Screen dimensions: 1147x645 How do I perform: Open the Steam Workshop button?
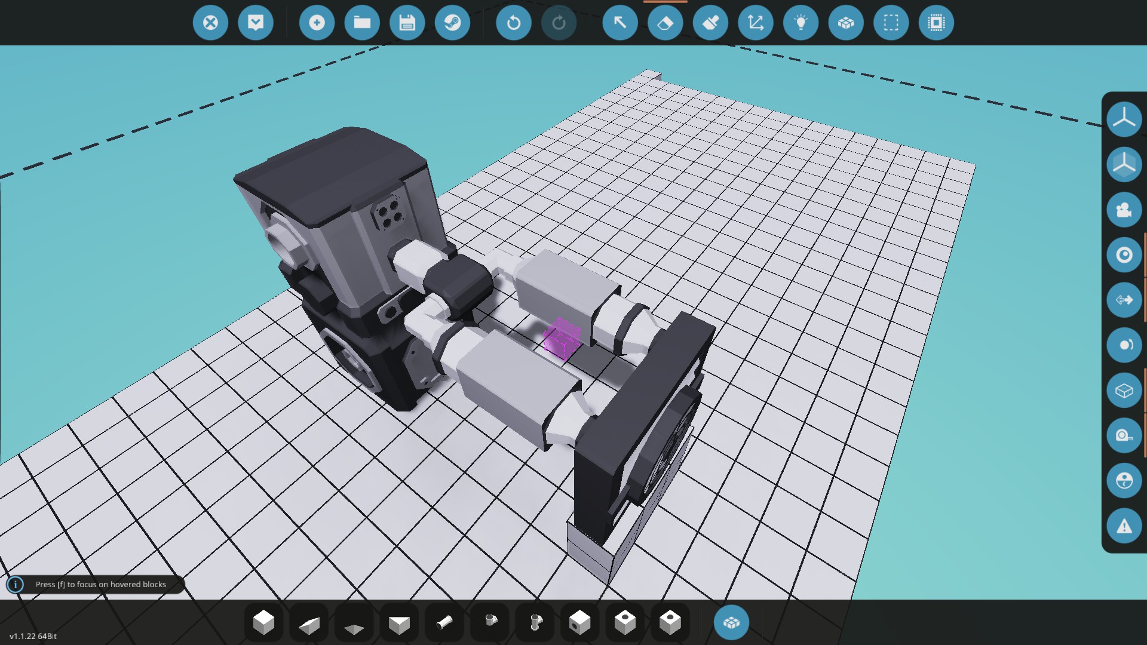pyautogui.click(x=452, y=23)
